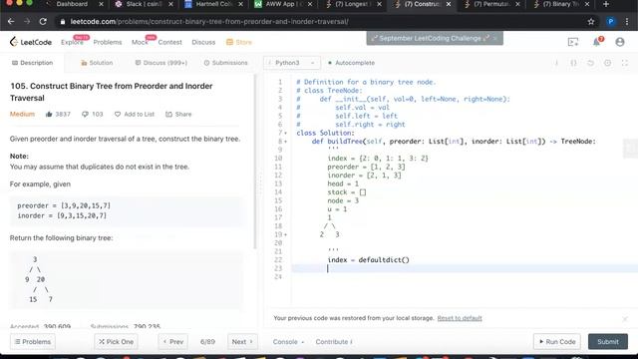Switch to the Solution tab
This screenshot has height=359, width=638.
[x=97, y=63]
